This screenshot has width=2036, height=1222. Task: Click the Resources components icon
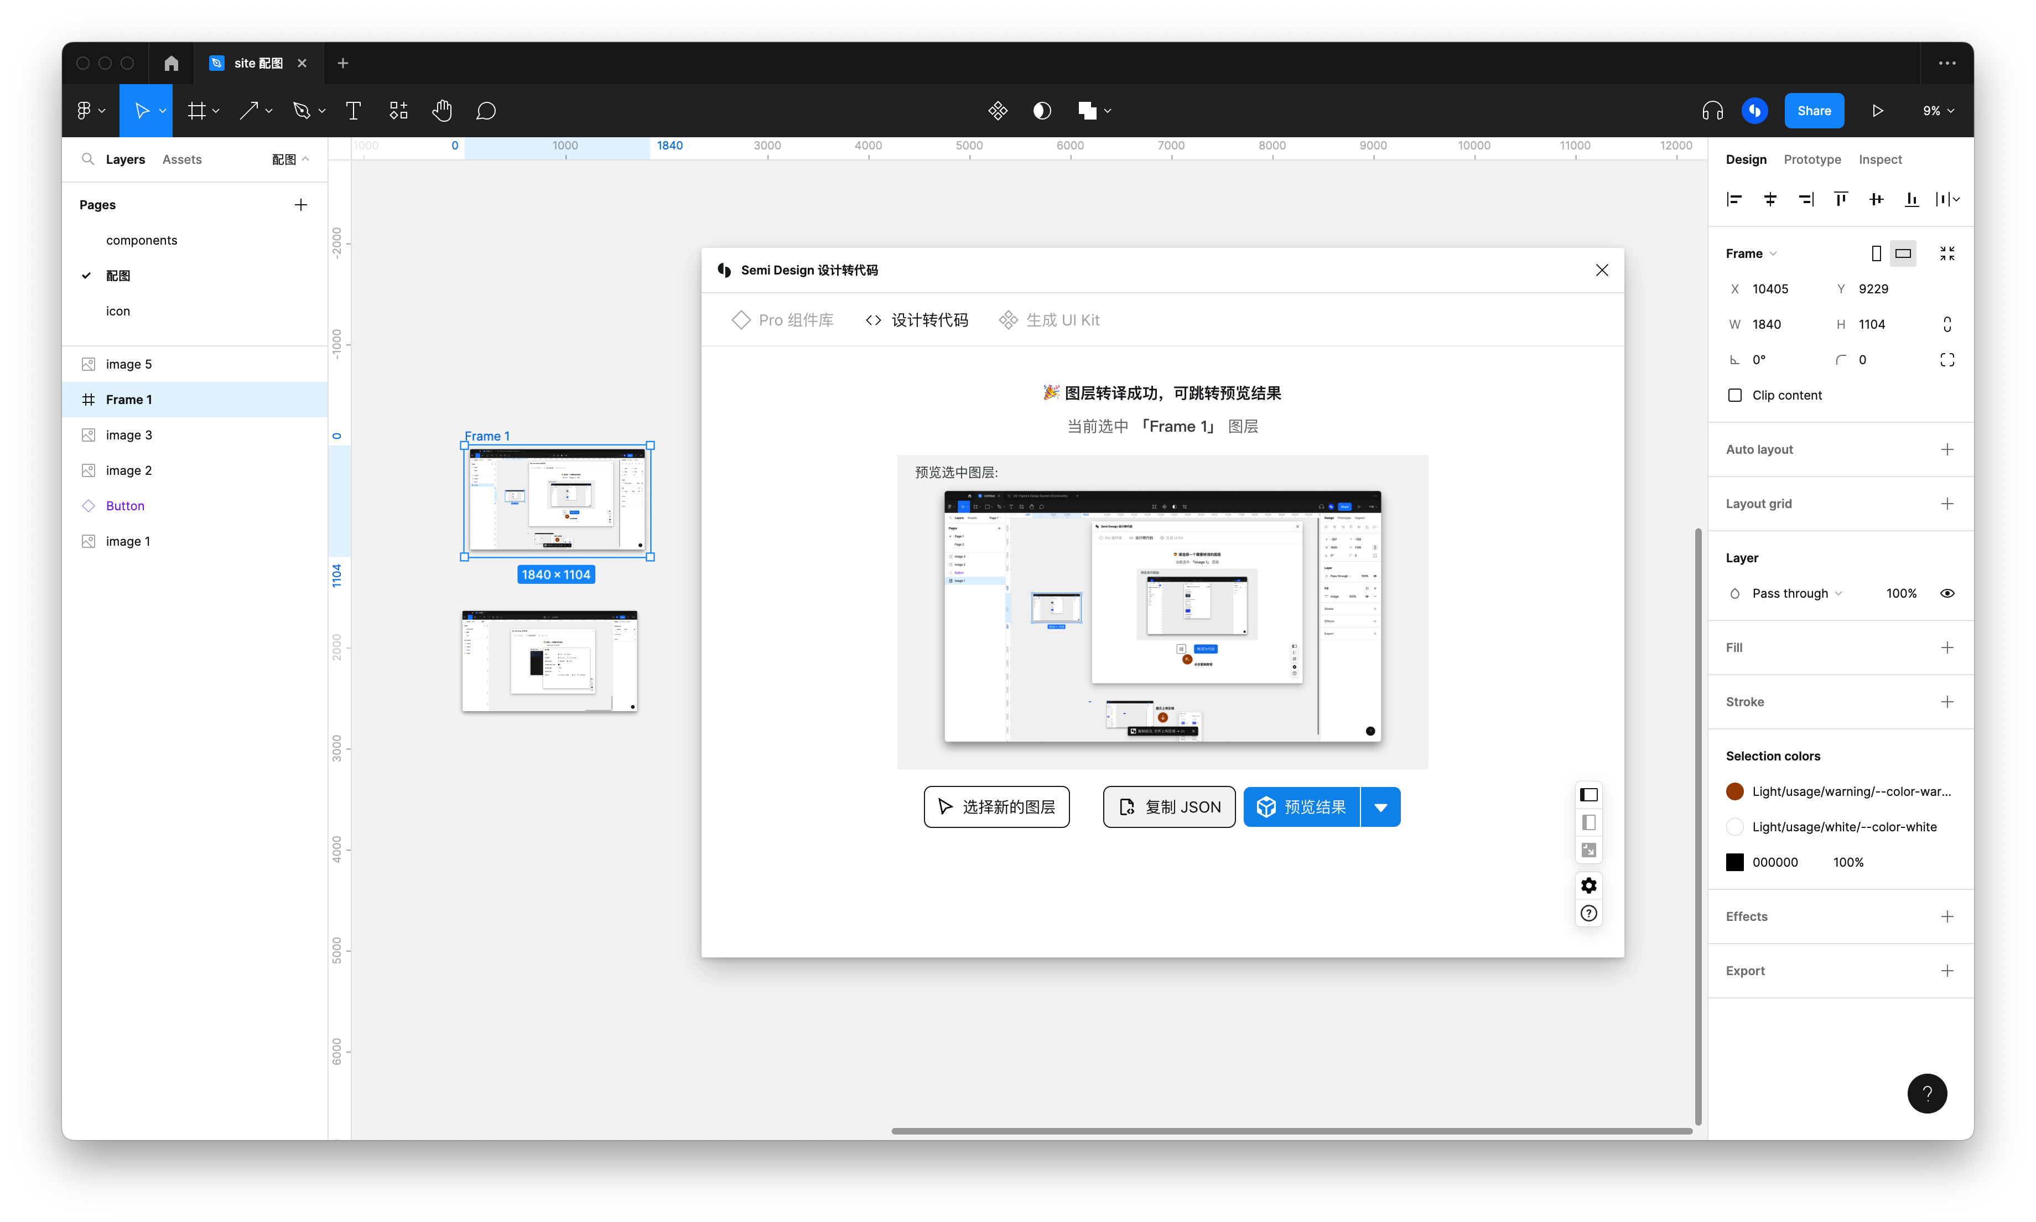(x=398, y=110)
